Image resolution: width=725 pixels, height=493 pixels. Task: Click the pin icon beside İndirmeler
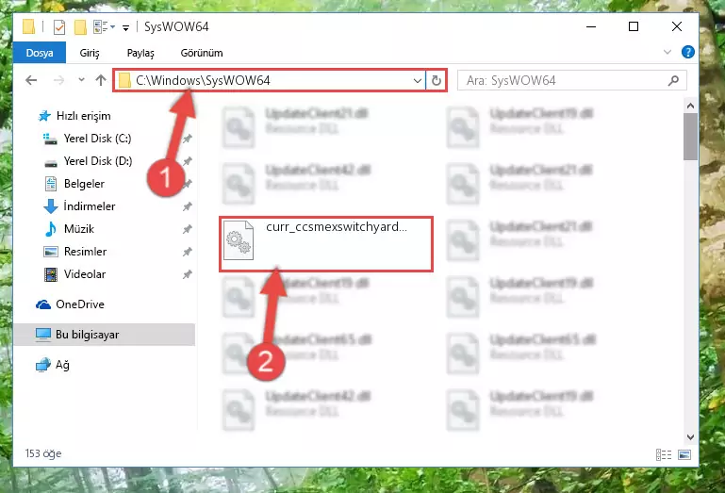(187, 206)
